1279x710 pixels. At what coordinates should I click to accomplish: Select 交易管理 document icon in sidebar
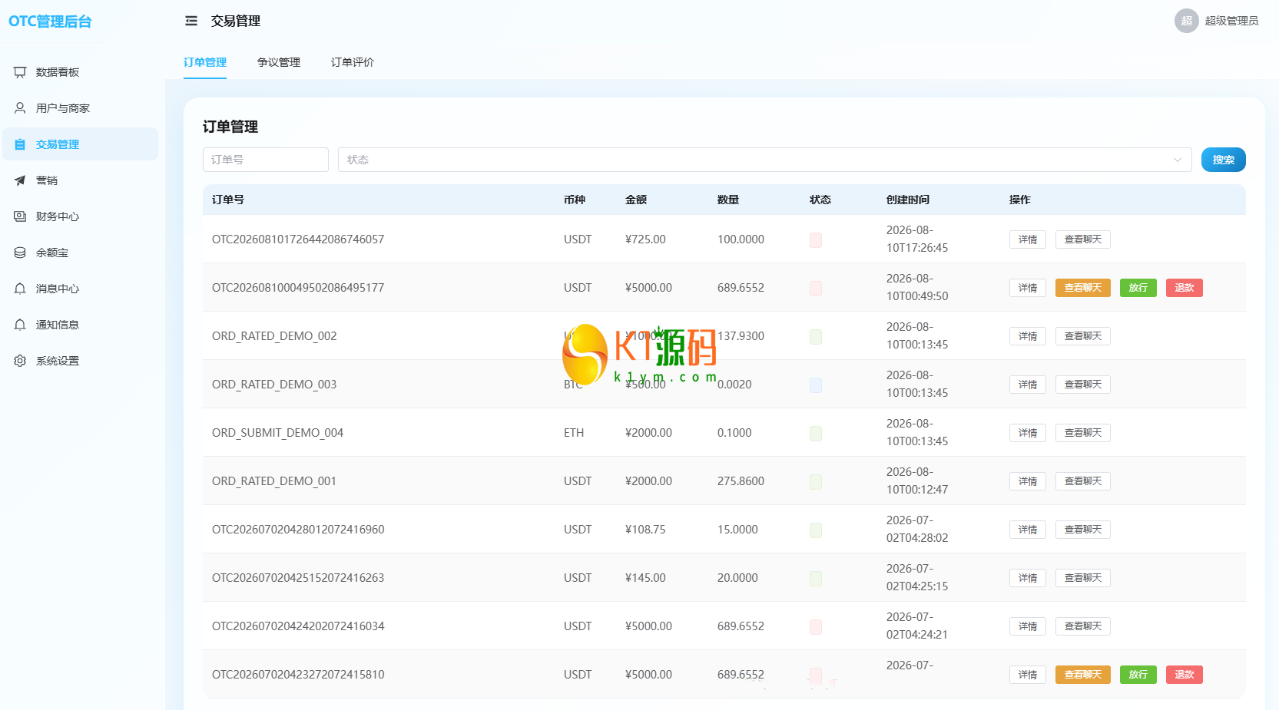click(x=20, y=144)
